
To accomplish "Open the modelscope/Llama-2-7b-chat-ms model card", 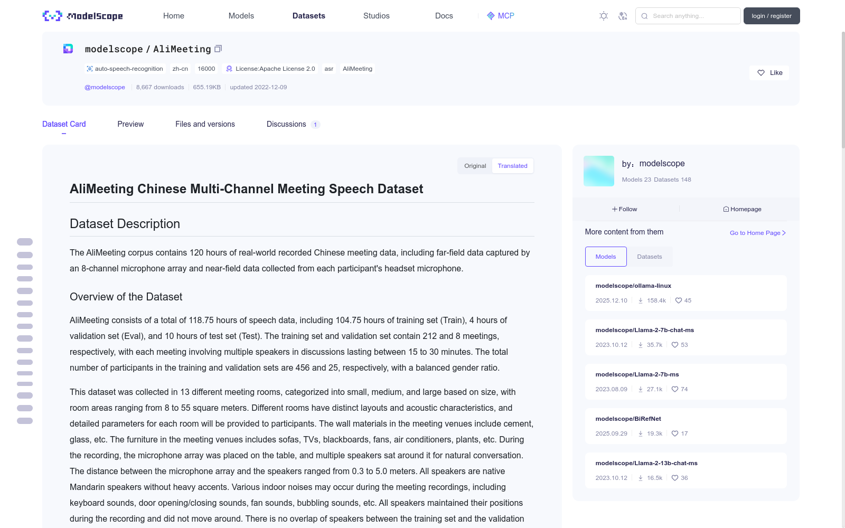I will 686,337.
